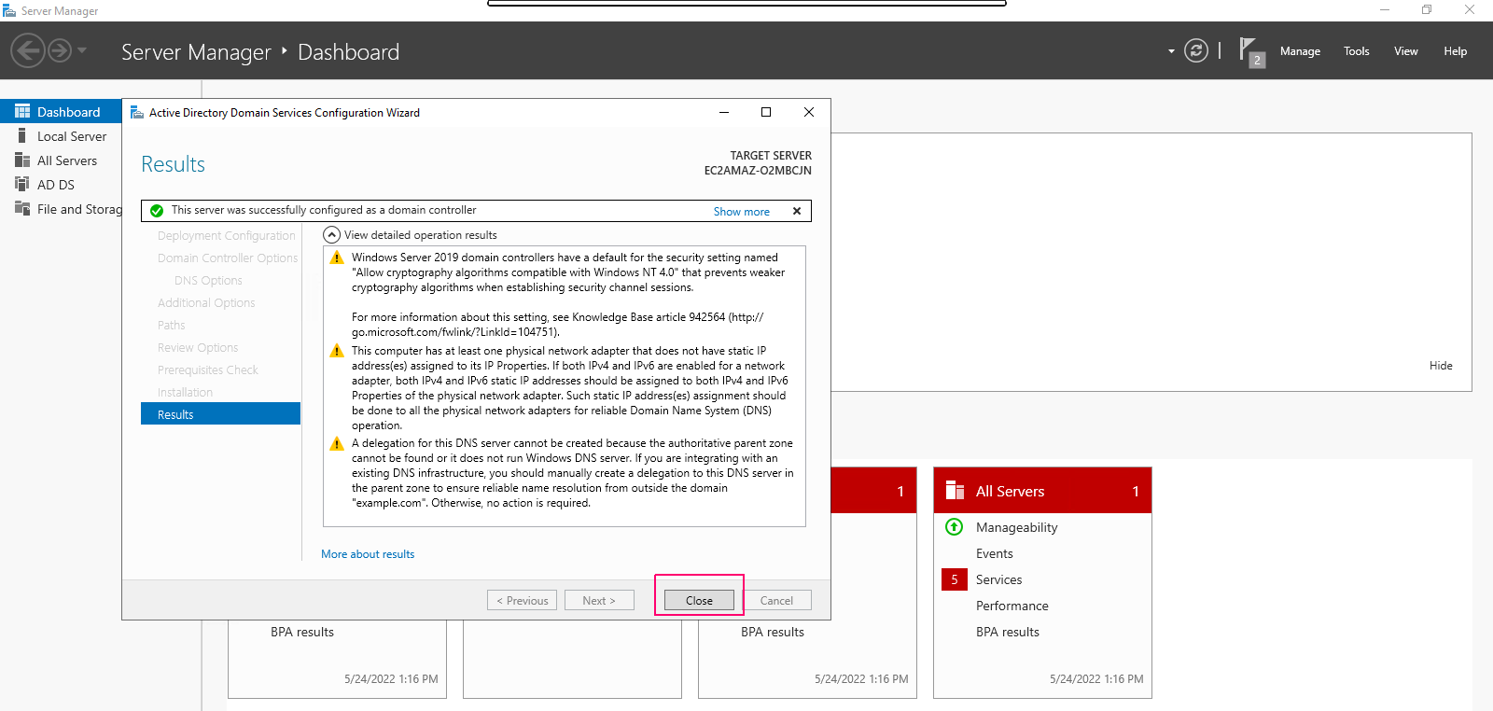
Task: Open the Tools menu
Action: pyautogui.click(x=1357, y=51)
